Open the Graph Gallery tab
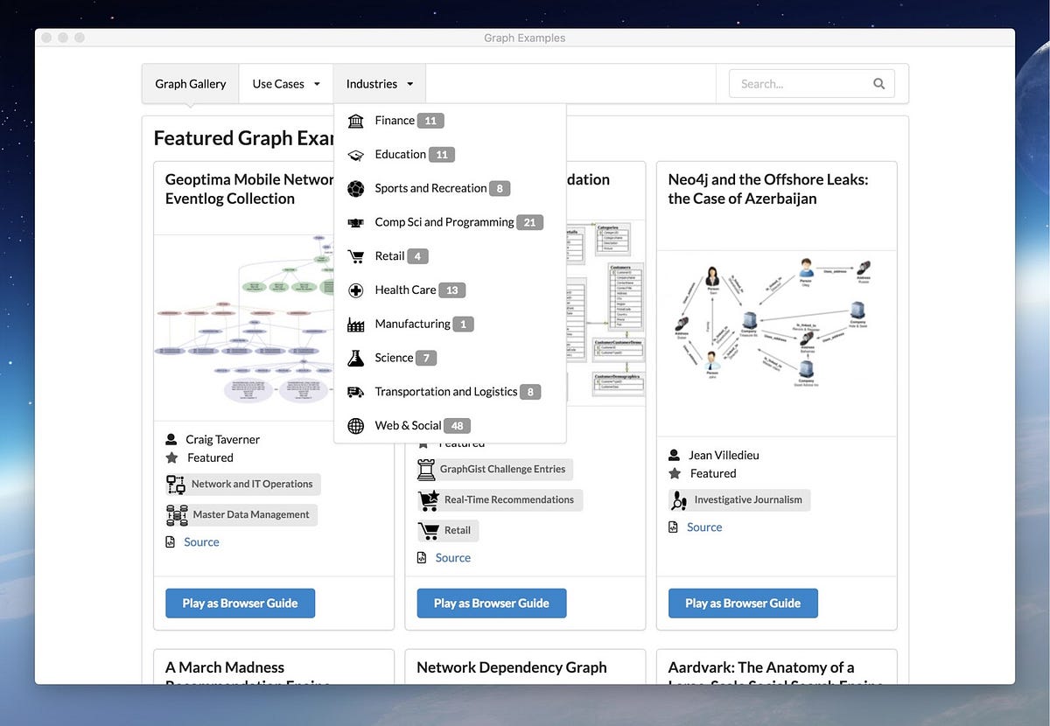 pyautogui.click(x=190, y=83)
